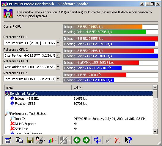Click the Run ID label

coord(20,119)
